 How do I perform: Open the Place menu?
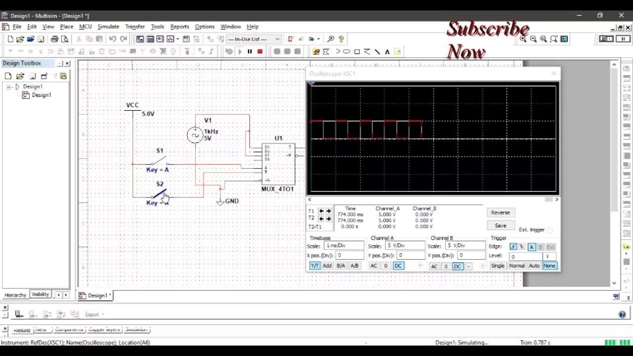(67, 27)
